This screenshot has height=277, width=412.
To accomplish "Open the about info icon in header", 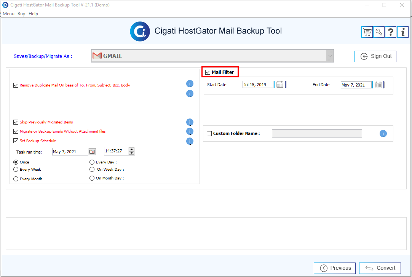I will (403, 32).
